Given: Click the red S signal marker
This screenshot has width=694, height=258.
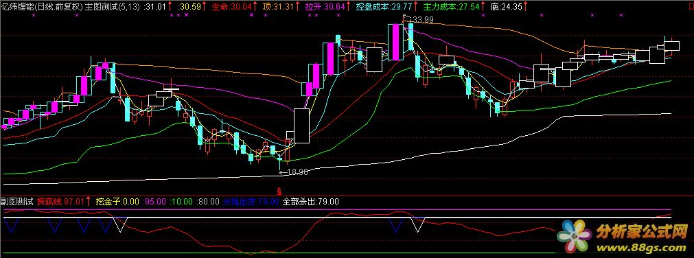Looking at the screenshot, I should 279,191.
